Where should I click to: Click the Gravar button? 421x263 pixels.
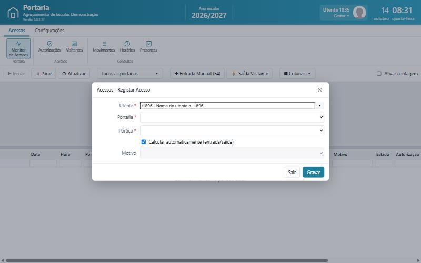313,173
